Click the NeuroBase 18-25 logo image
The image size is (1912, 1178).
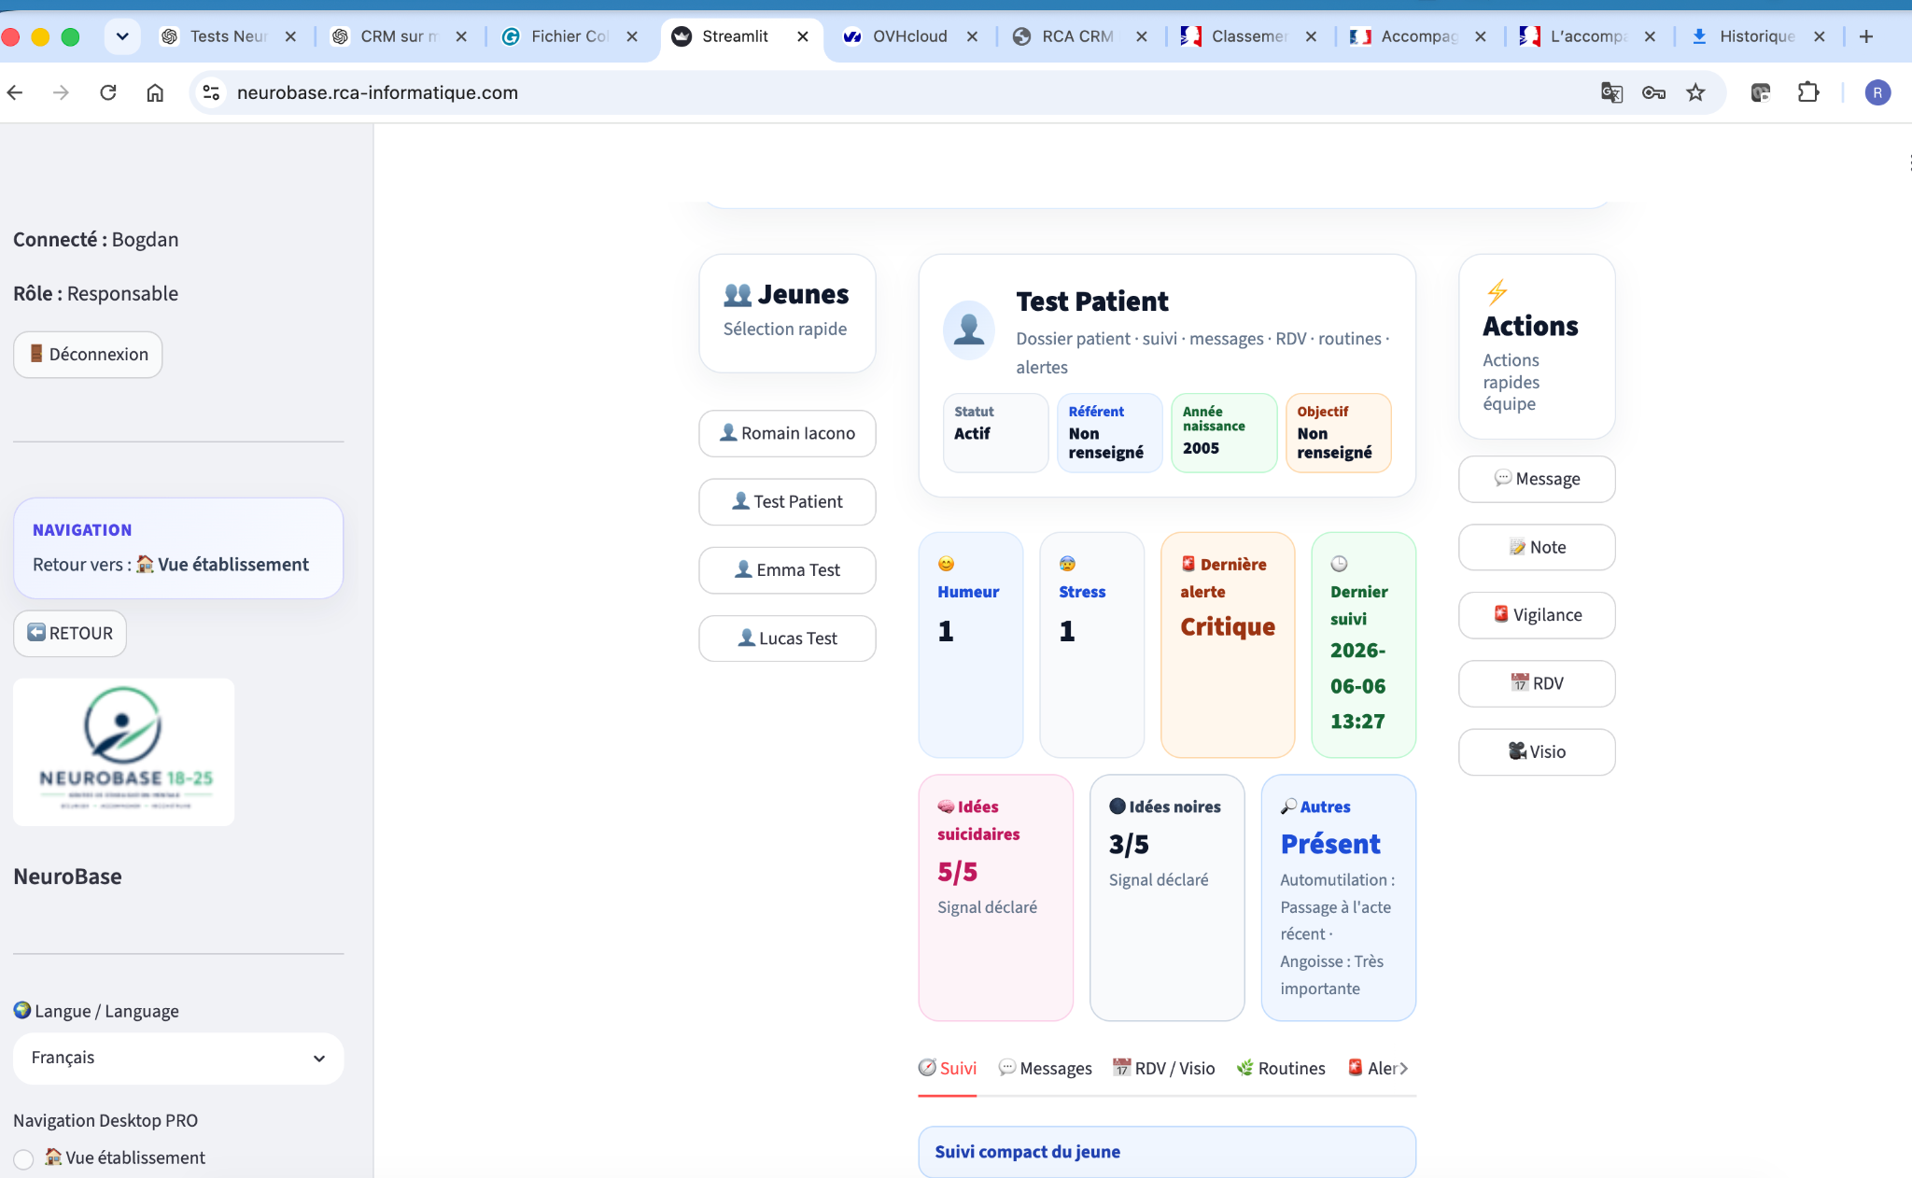click(x=124, y=751)
